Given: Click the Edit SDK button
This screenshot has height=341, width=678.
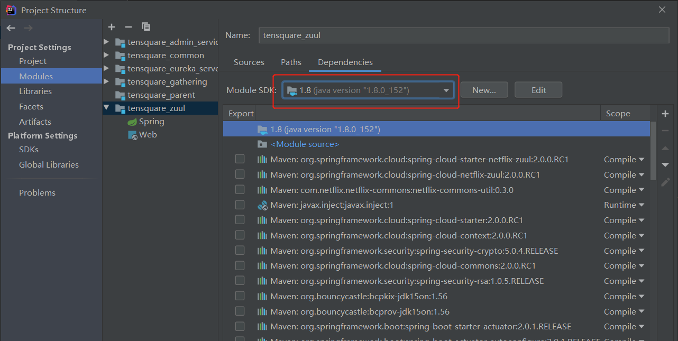Looking at the screenshot, I should [x=538, y=90].
